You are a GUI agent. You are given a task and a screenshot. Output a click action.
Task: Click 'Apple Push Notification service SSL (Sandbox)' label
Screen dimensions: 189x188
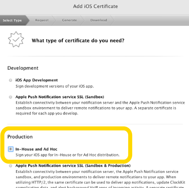pos(60,97)
